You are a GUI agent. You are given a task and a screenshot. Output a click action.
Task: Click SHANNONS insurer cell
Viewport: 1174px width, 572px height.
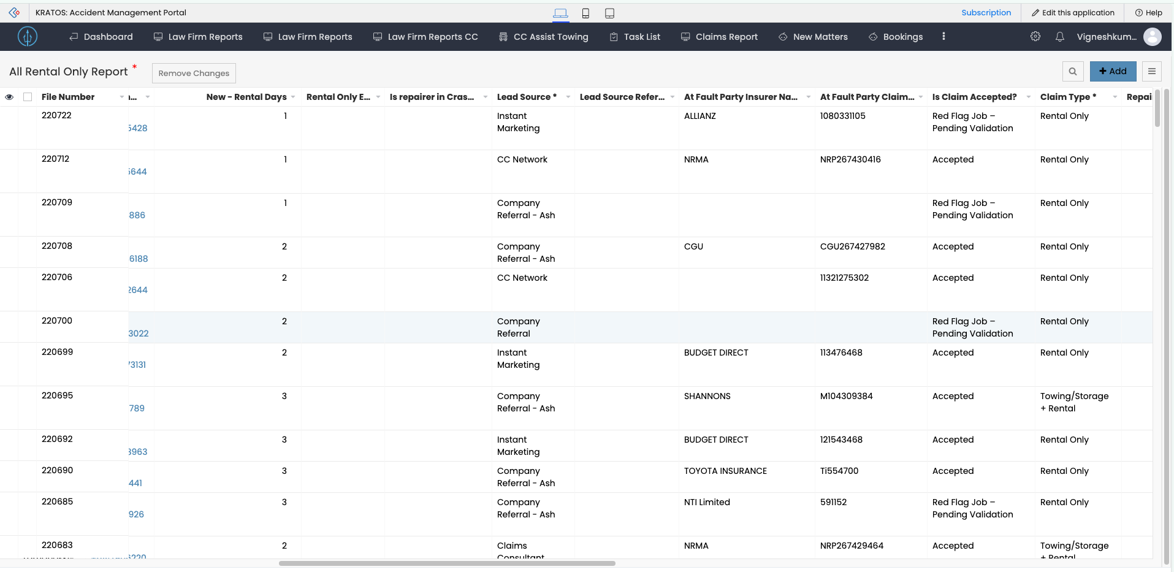pyautogui.click(x=707, y=396)
